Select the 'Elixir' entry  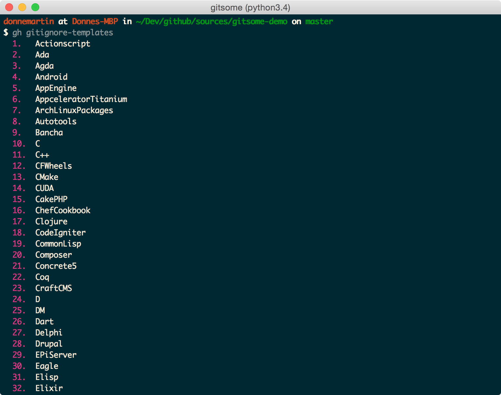pos(49,388)
